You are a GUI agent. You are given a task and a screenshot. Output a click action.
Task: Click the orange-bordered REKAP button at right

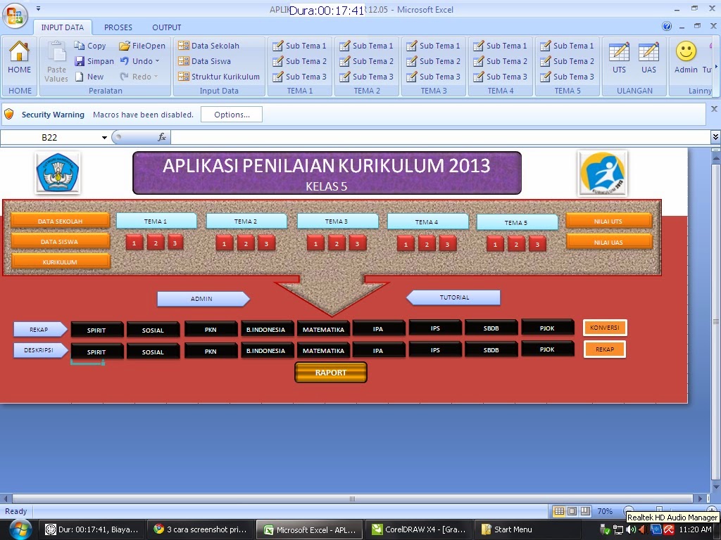click(x=605, y=349)
